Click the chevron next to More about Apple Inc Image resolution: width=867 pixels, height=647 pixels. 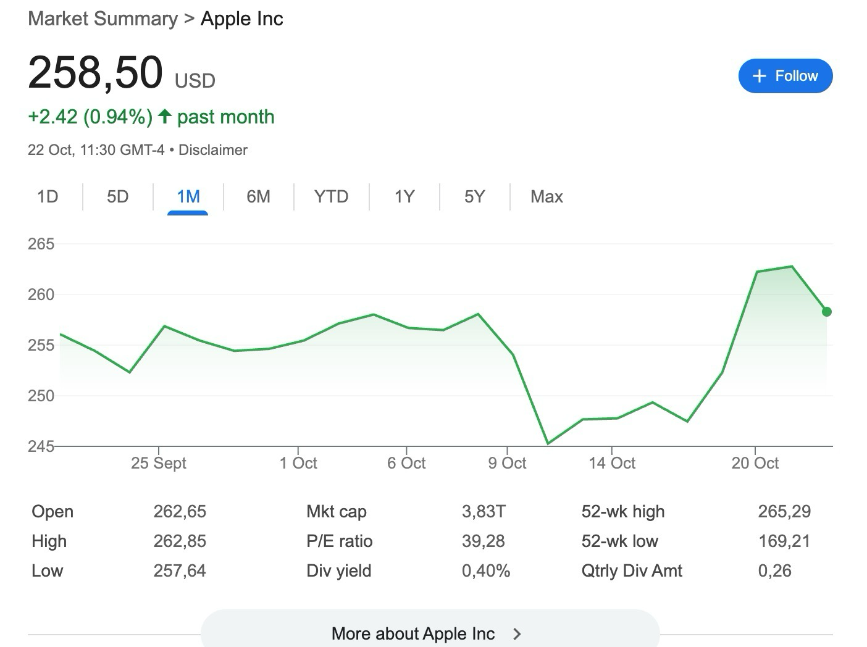[x=517, y=634]
